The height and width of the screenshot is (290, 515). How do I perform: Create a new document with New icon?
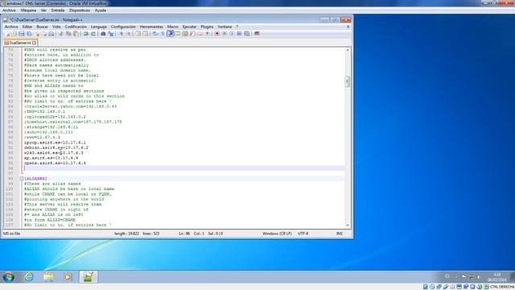[x=8, y=34]
